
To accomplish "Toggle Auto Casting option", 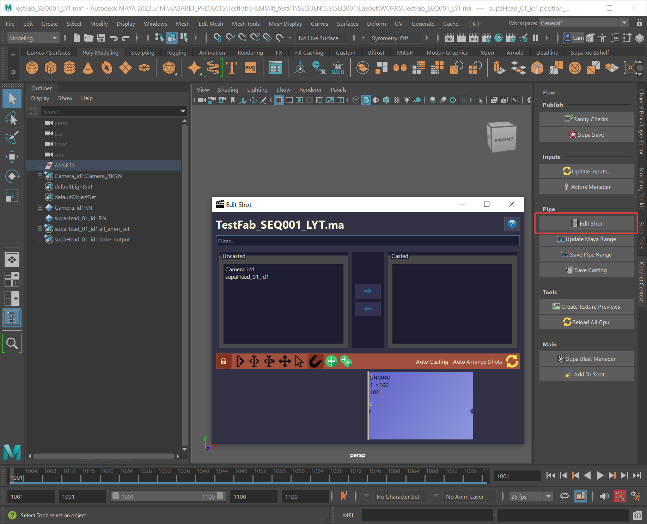I will (432, 362).
